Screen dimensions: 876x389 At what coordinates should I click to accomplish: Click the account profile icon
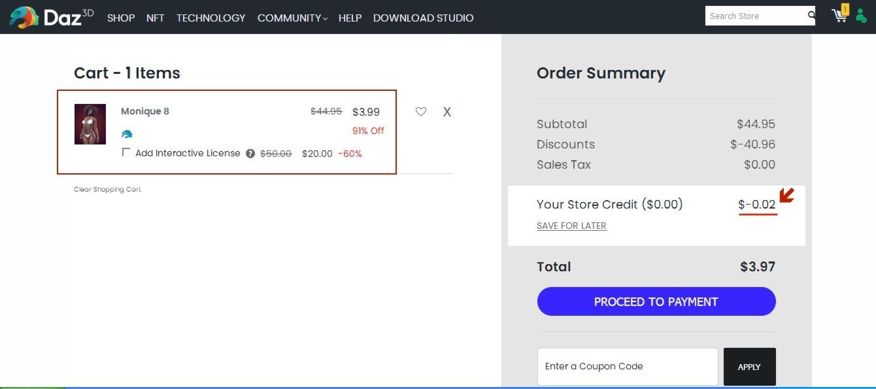coord(862,14)
